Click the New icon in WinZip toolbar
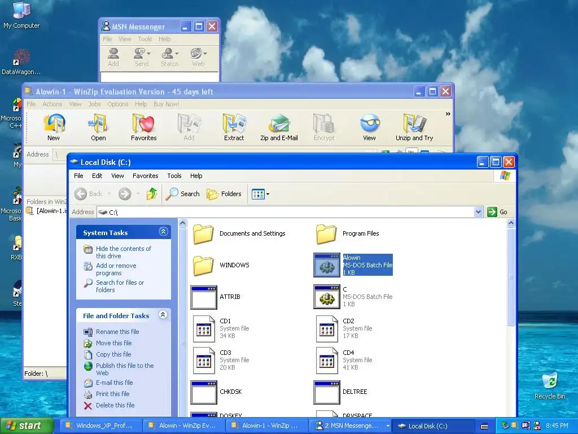Screen dimensions: 578x434 [x=54, y=127]
